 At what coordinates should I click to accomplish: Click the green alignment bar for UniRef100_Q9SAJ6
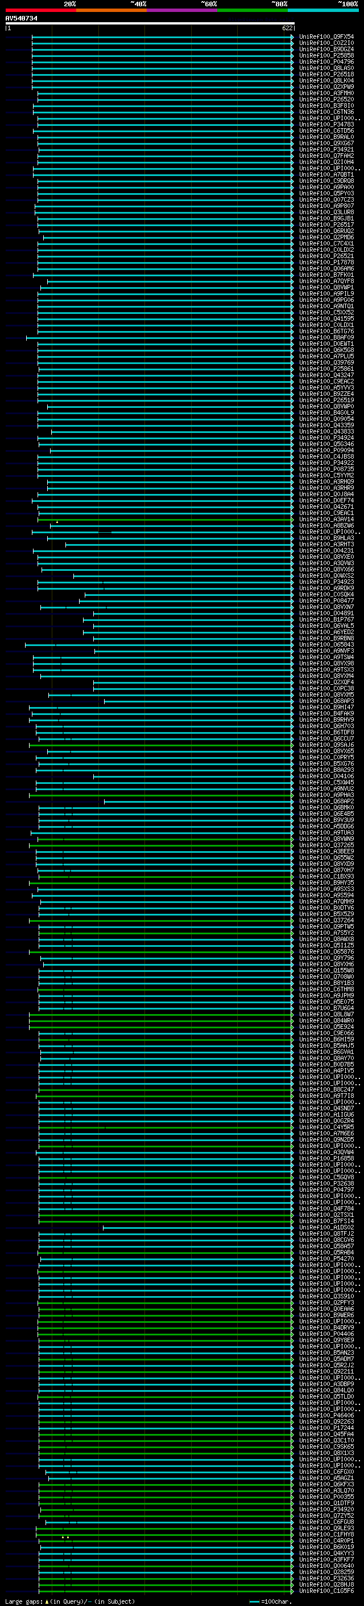point(161,745)
